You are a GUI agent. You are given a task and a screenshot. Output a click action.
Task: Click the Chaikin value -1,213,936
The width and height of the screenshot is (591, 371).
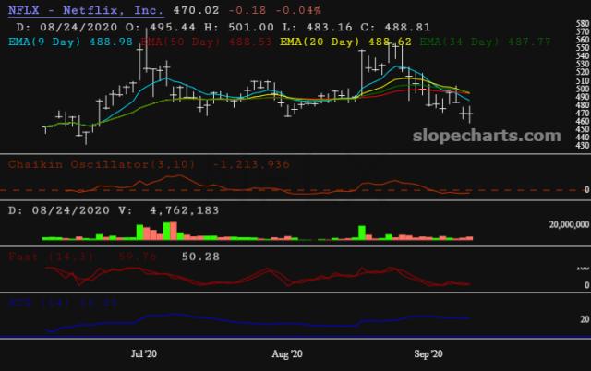click(x=251, y=164)
